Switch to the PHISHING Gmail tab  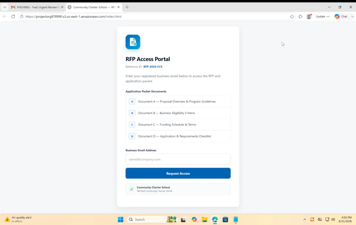(38, 7)
